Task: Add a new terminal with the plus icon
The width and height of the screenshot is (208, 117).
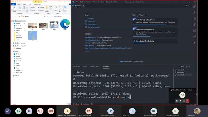Action: pyautogui.click(x=182, y=66)
